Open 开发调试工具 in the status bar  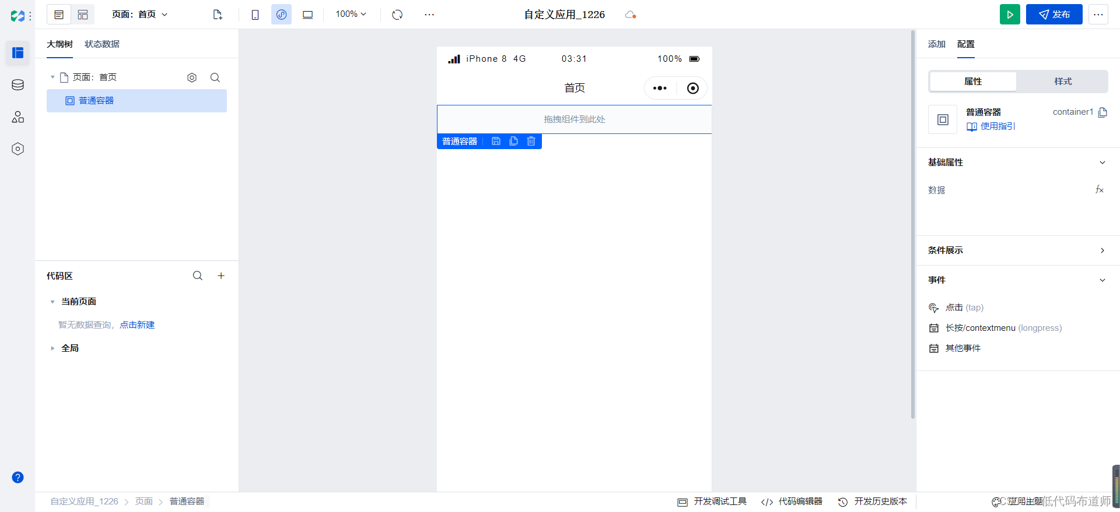tap(712, 502)
